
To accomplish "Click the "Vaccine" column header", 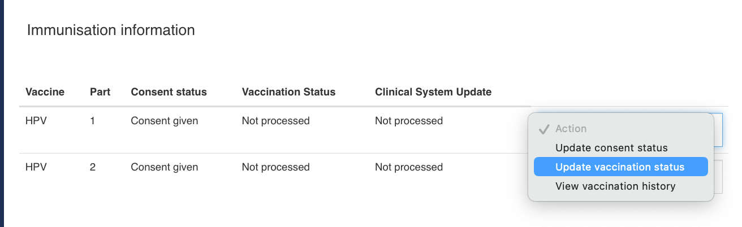I will point(45,91).
